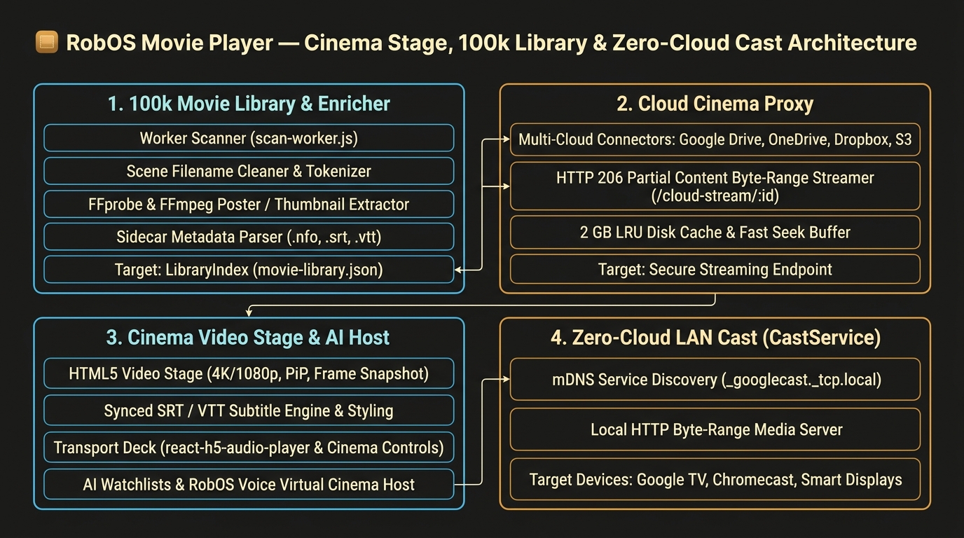Screen dimensions: 964x538
Task: Click 'FFprobe & FFmpeg Poster / Thumbnail Extractor'
Action: 249,204
